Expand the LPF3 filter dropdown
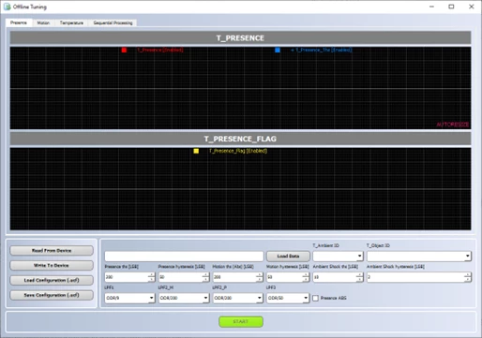Screen dimensions: 482x338 288,298
